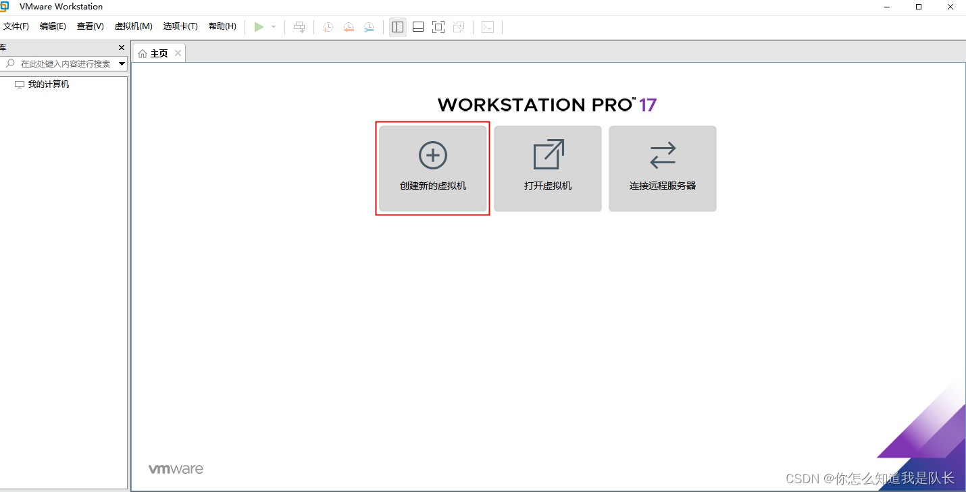This screenshot has height=492, width=966.
Task: Toggle the show library sidebar icon
Action: click(x=398, y=27)
